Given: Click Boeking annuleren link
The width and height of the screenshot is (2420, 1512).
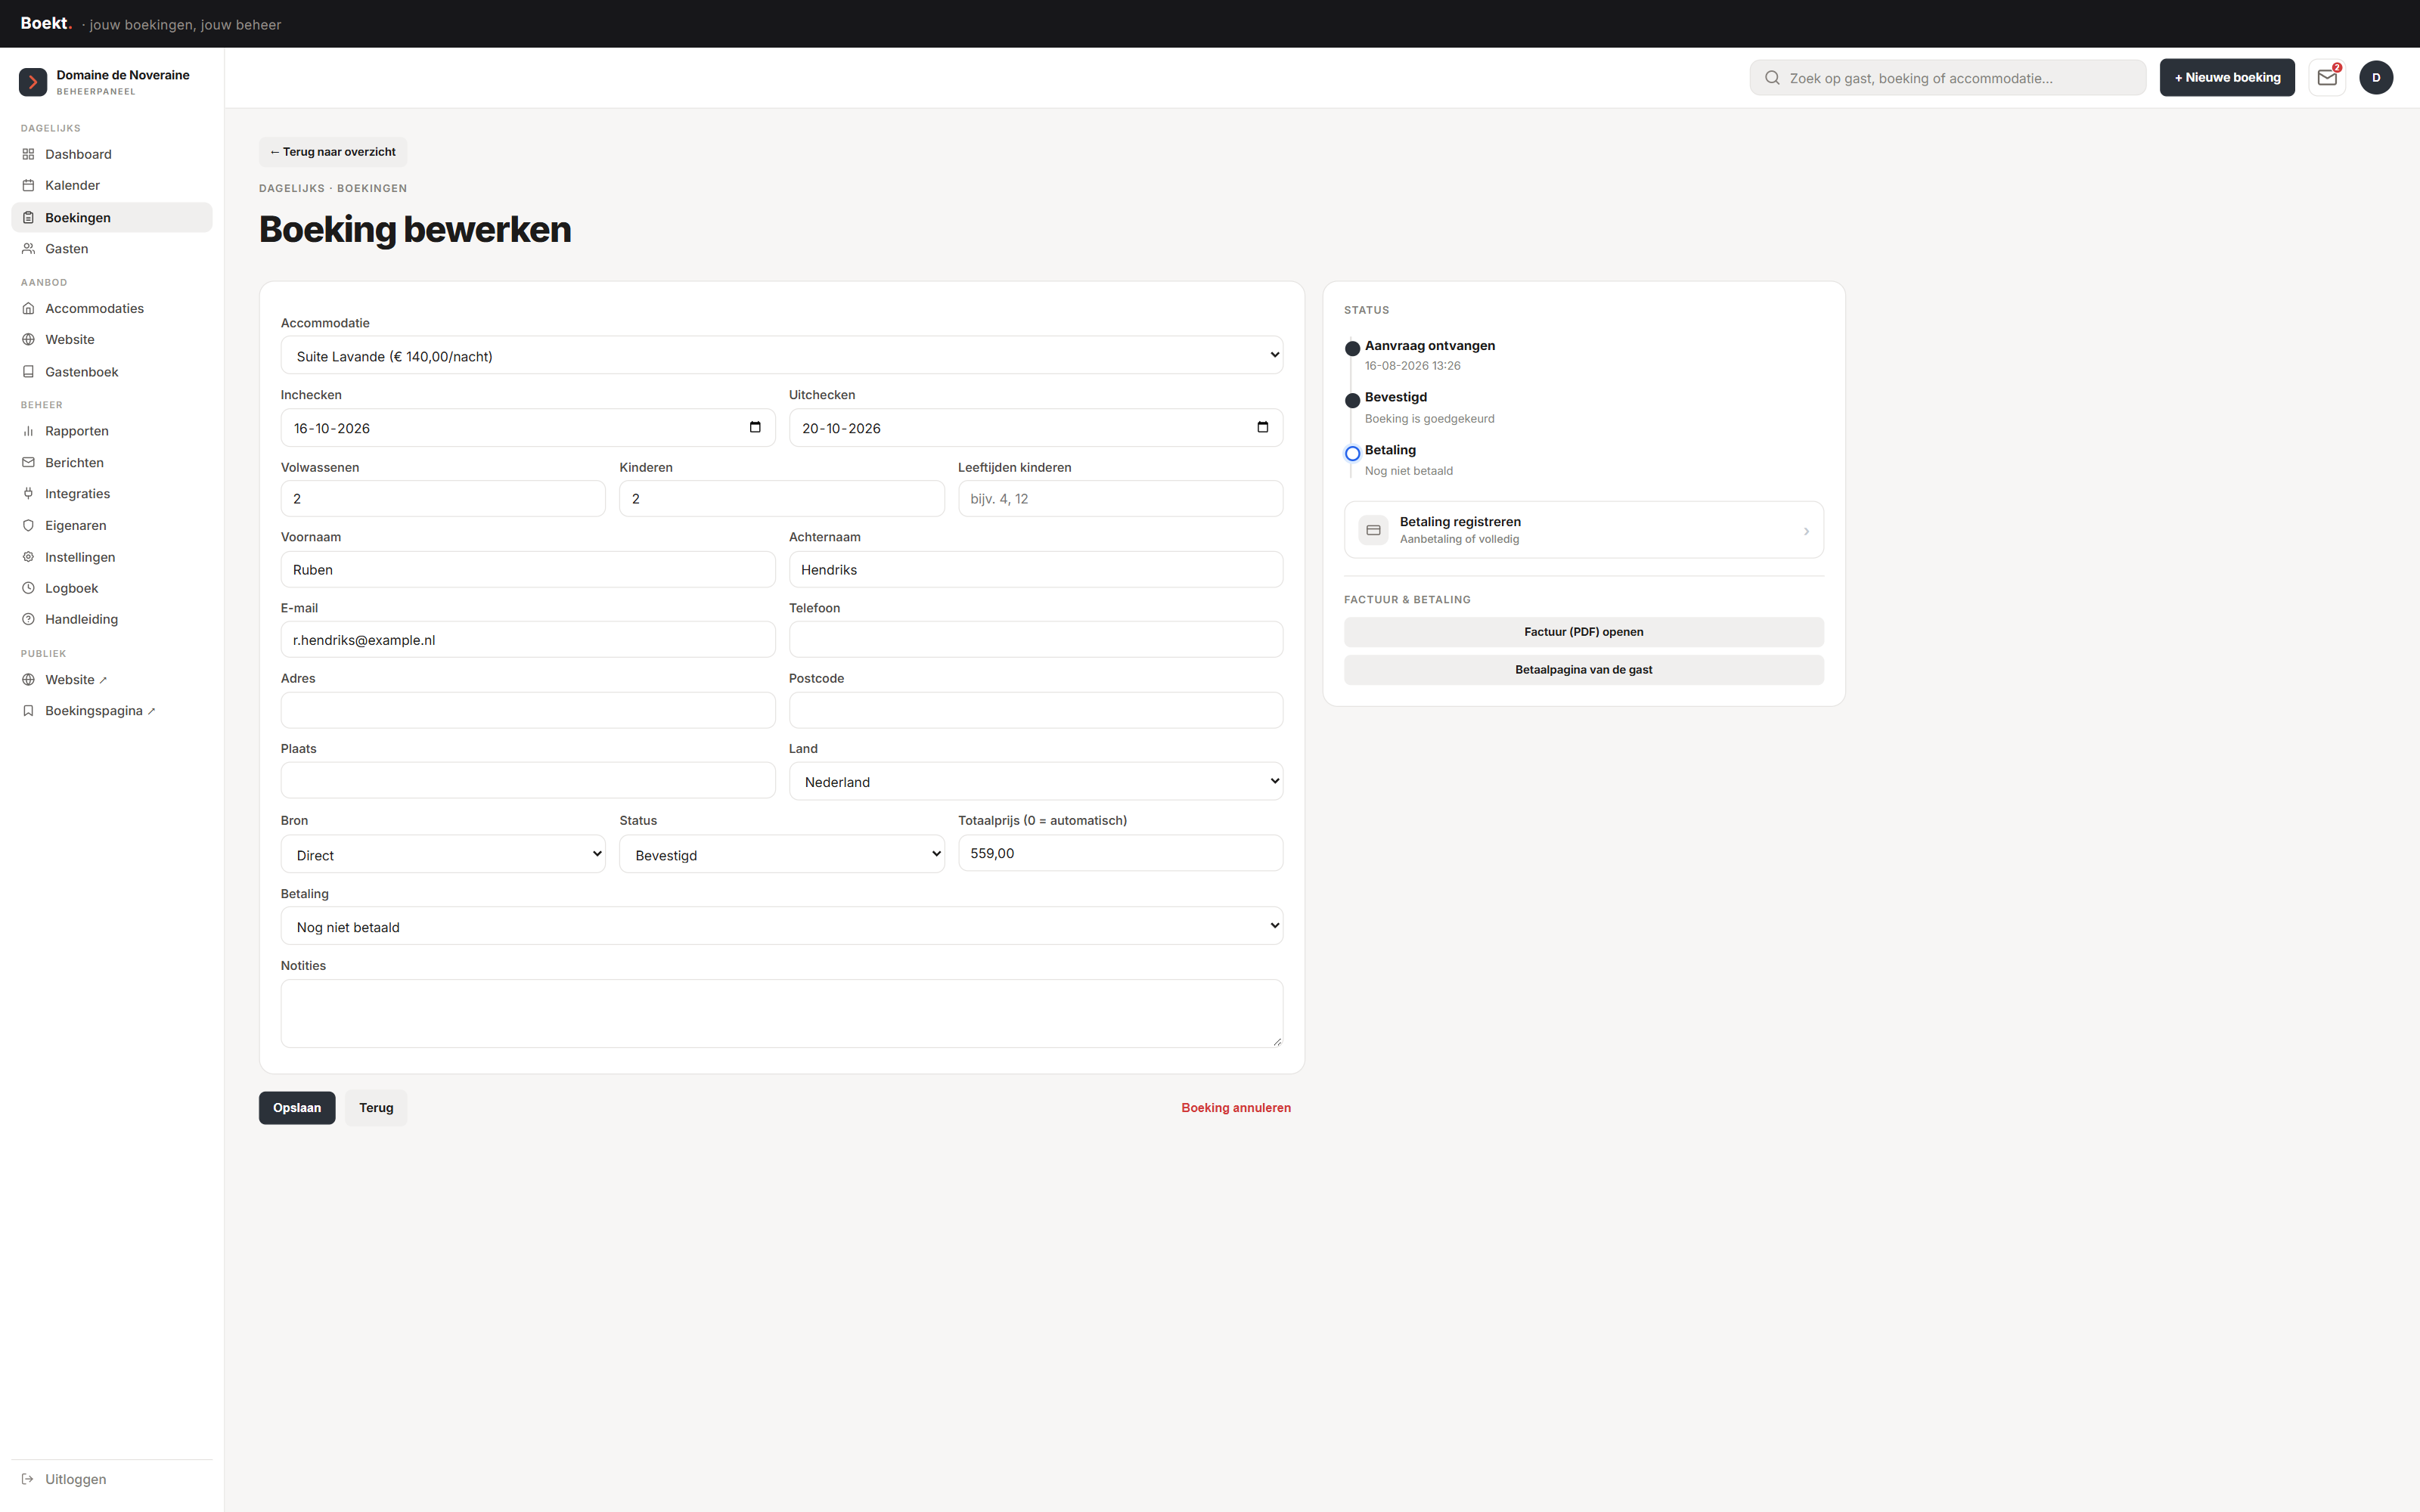Looking at the screenshot, I should [x=1236, y=1108].
